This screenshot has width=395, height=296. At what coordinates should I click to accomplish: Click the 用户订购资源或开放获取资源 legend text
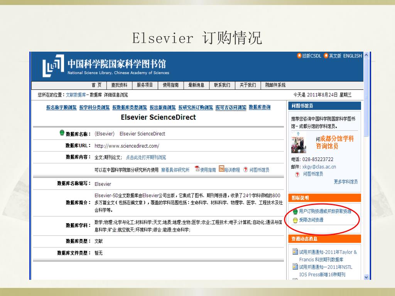pos(325,212)
